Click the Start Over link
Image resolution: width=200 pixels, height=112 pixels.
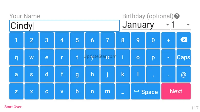click(13, 107)
